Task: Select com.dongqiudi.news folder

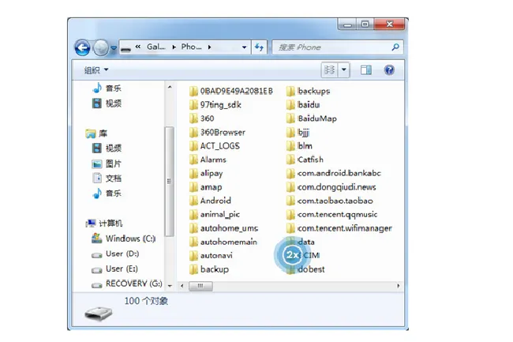Action: point(331,187)
